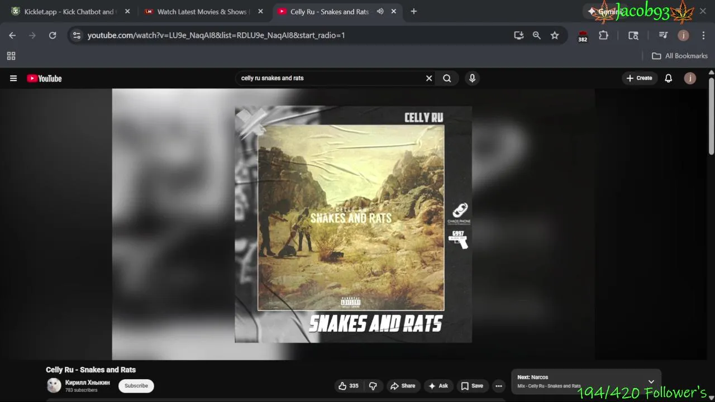The height and width of the screenshot is (402, 715).
Task: Open Chrome three-dot menu
Action: 703,35
